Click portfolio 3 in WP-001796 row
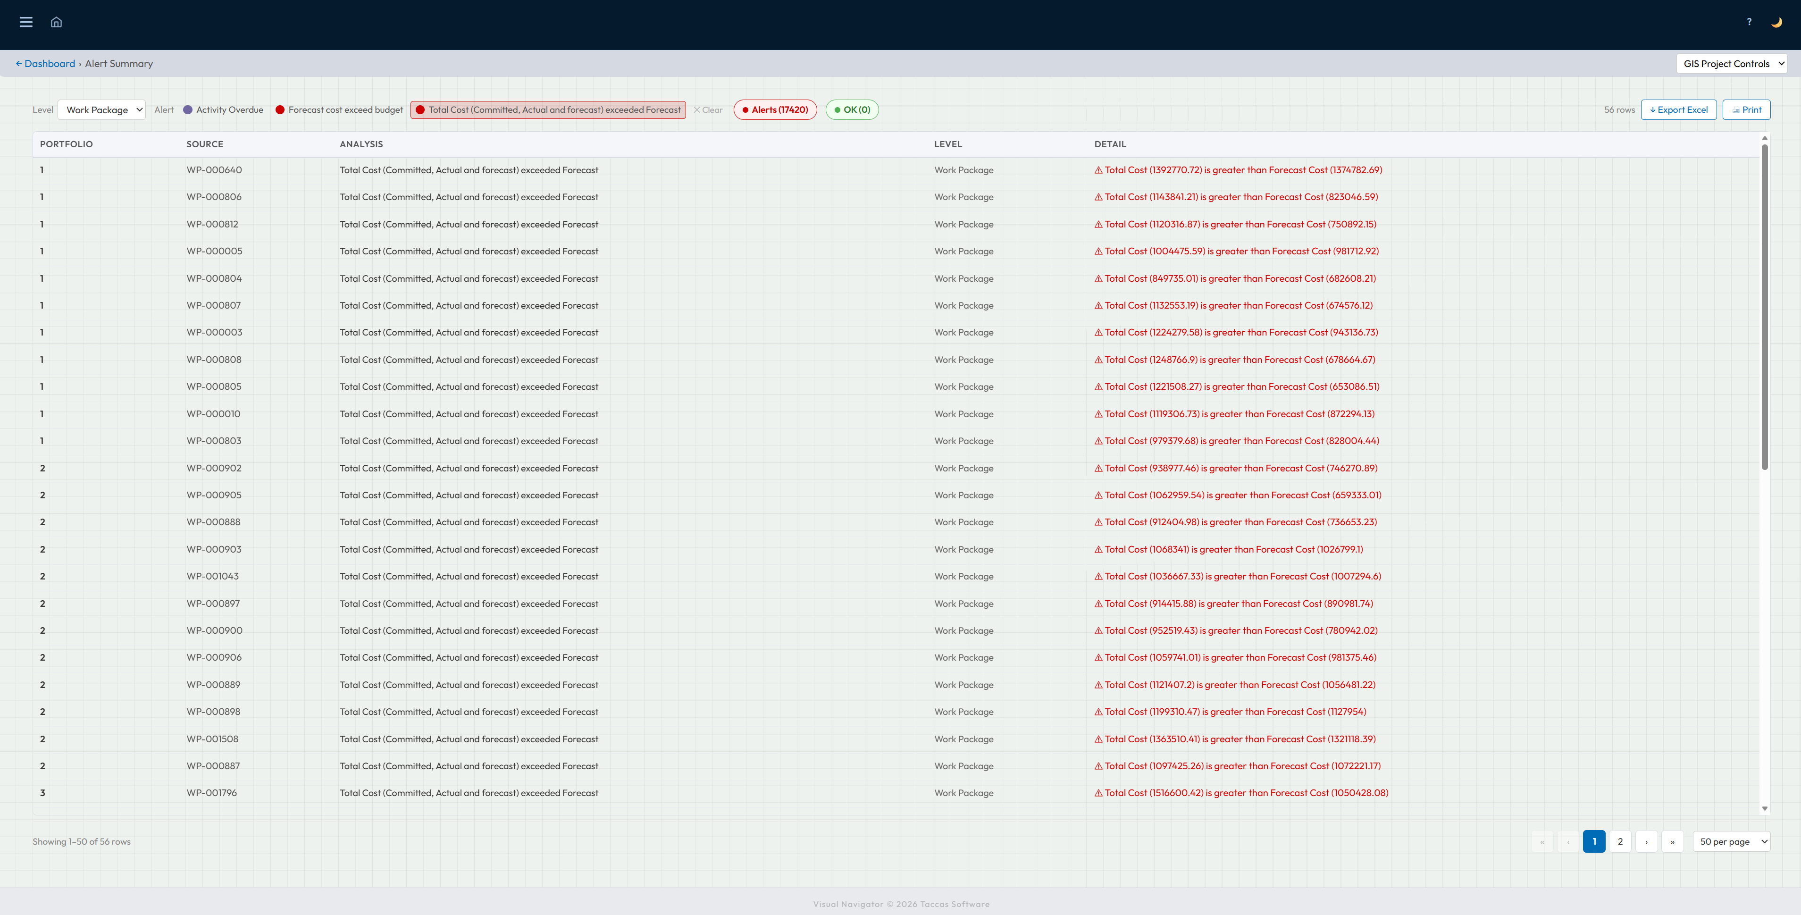The height and width of the screenshot is (915, 1801). coord(42,793)
